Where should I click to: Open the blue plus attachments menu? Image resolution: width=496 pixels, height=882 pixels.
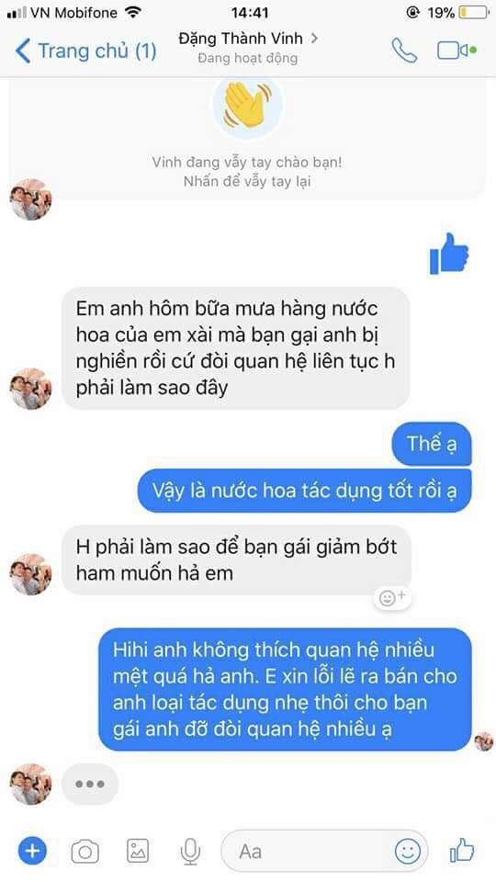(32, 851)
